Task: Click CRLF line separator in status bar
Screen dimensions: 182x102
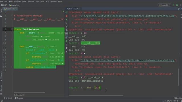Action: 169,101
